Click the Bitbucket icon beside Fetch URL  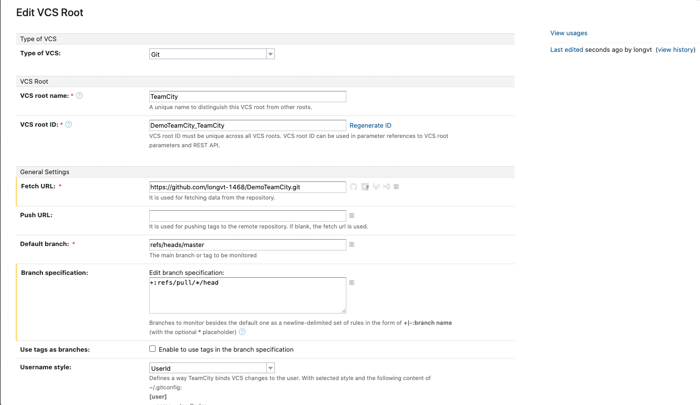(x=365, y=187)
